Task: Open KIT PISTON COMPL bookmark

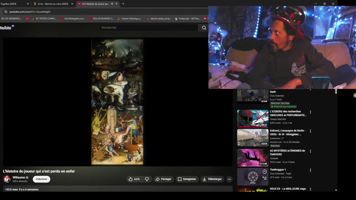Action: click(44, 19)
